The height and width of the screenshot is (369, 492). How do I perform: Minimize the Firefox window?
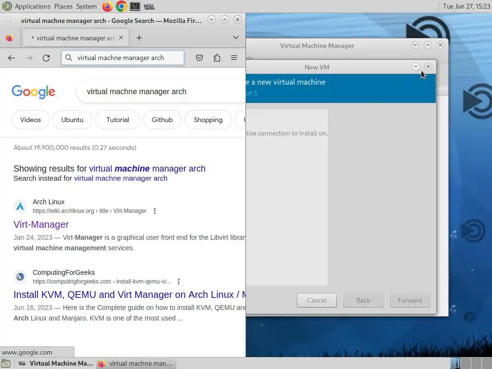(211, 19)
